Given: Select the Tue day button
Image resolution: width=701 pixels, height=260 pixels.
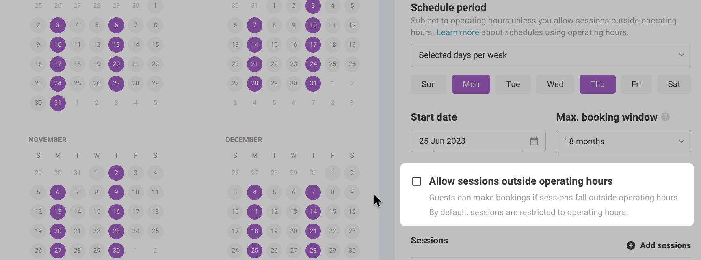Looking at the screenshot, I should [513, 84].
